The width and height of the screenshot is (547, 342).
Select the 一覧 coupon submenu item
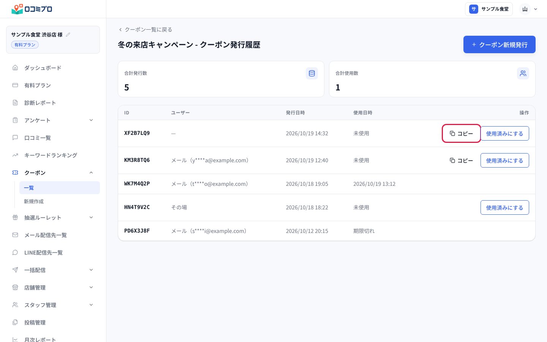[x=60, y=188]
